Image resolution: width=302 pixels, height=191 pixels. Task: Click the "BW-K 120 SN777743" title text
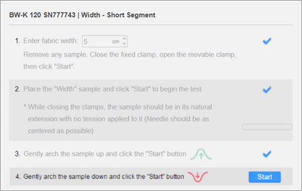click(x=43, y=15)
